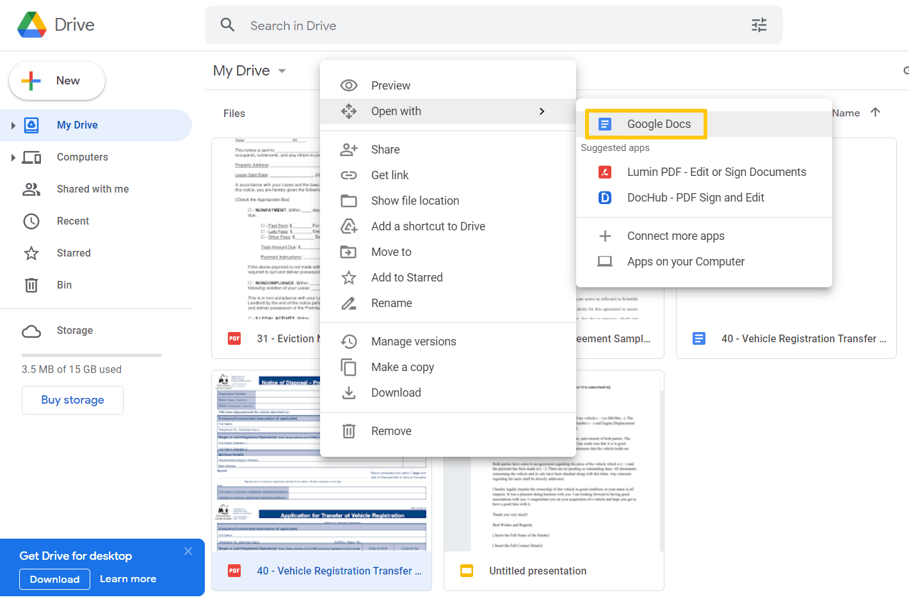Select Manage versions menu entry

[448, 342]
